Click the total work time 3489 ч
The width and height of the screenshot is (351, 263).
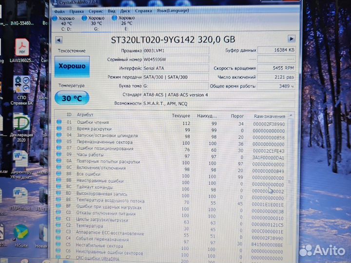276,86
